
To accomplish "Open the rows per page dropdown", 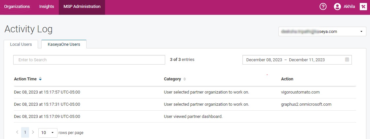I will [x=48, y=133].
